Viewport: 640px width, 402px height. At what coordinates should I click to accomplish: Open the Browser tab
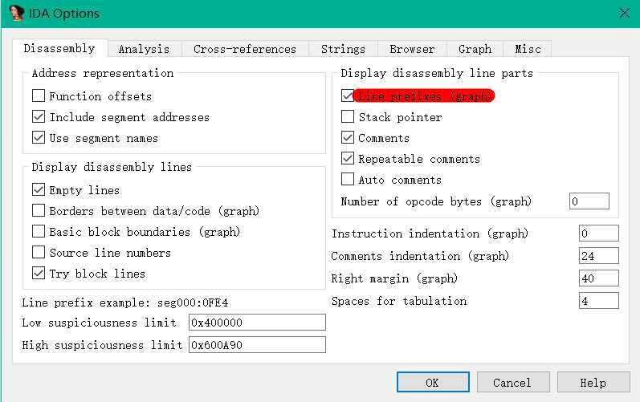pos(412,49)
